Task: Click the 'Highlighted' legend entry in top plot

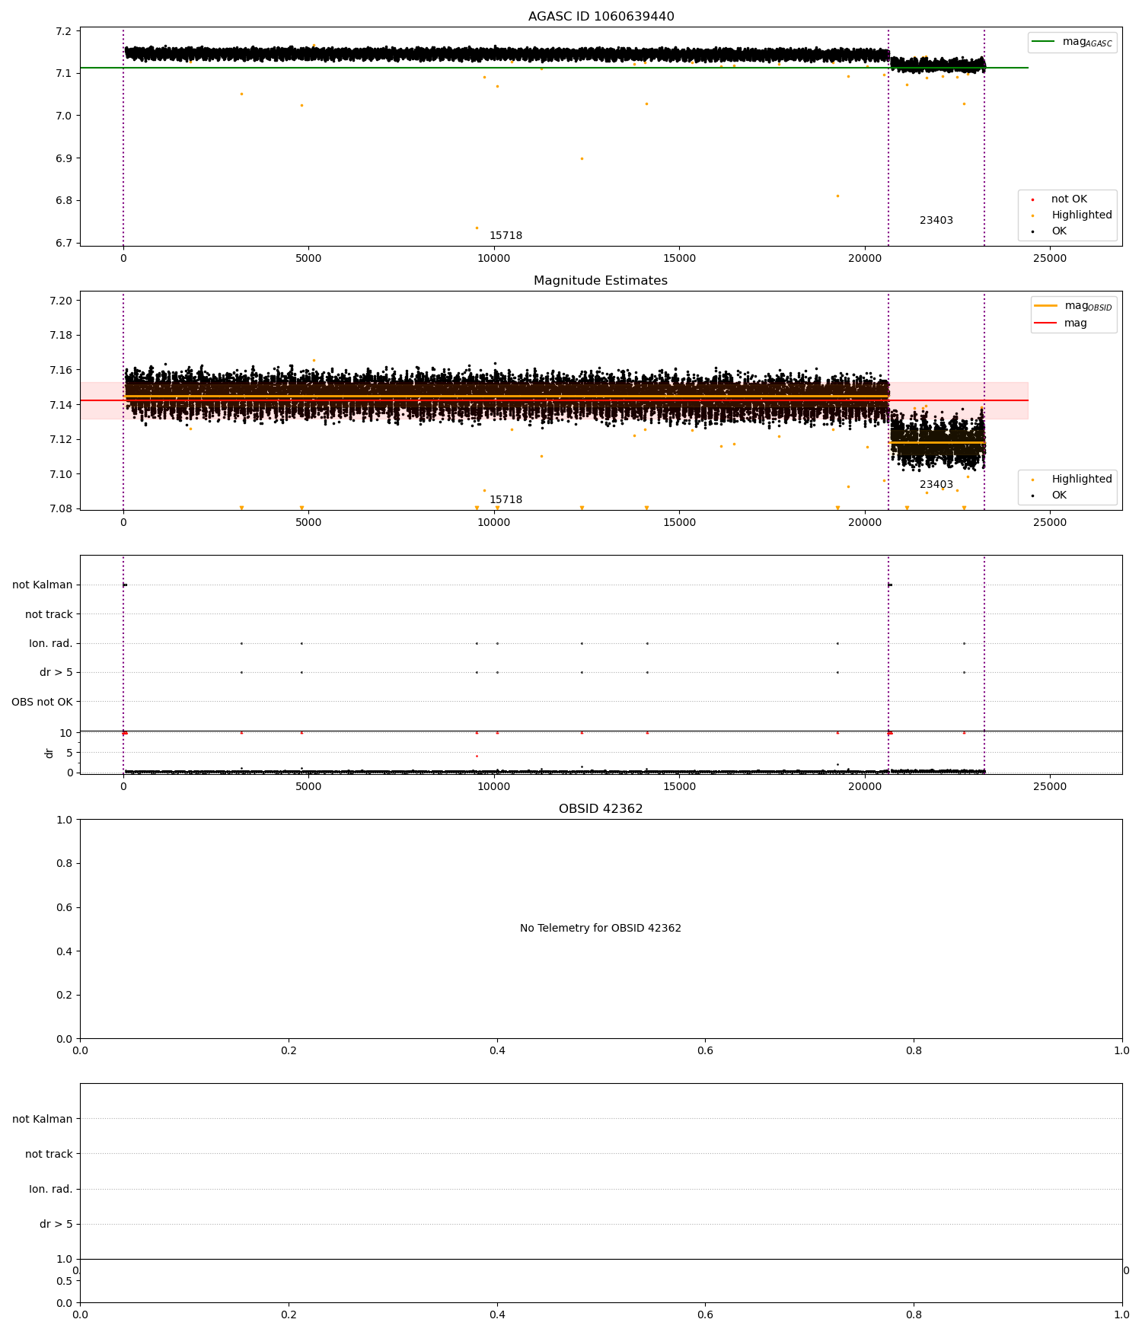Action: pyautogui.click(x=1073, y=215)
